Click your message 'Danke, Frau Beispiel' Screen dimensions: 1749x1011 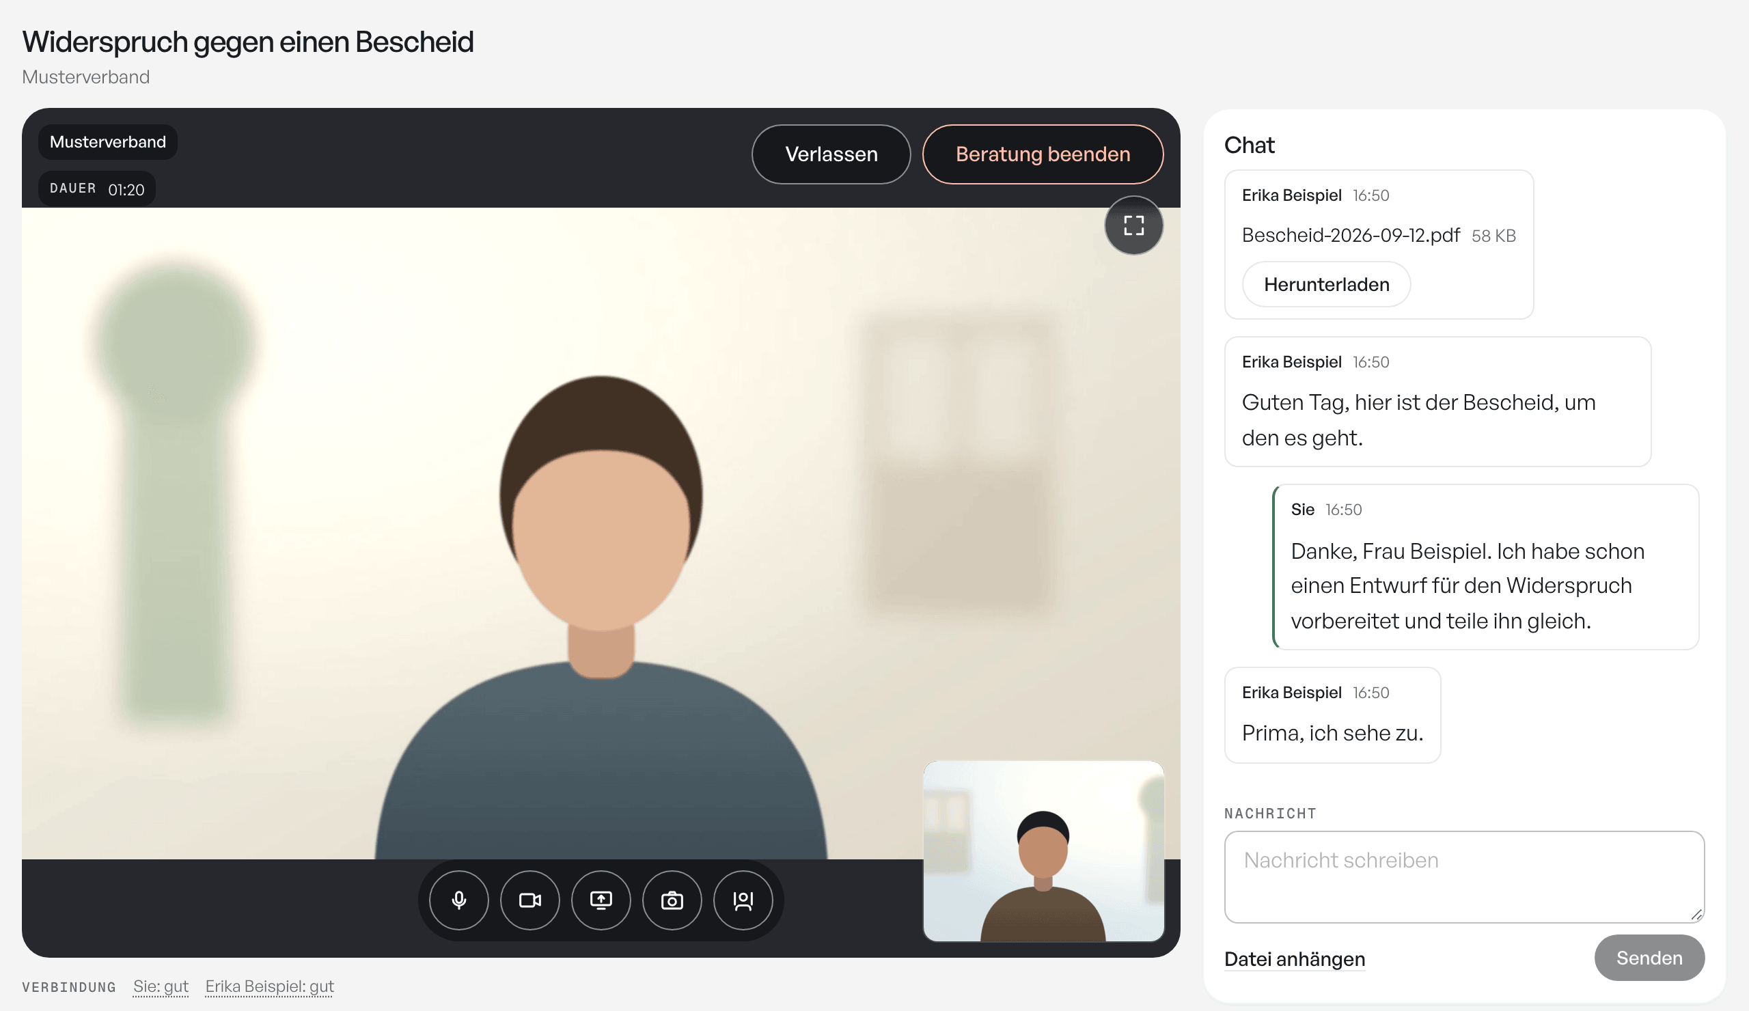click(x=1485, y=567)
